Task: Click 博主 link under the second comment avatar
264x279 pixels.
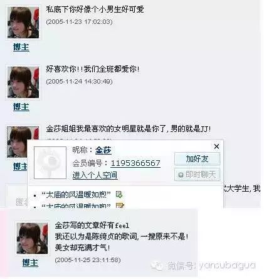Action: coord(21,107)
